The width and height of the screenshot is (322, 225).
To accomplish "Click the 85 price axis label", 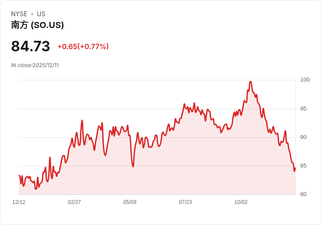I will [303, 166].
